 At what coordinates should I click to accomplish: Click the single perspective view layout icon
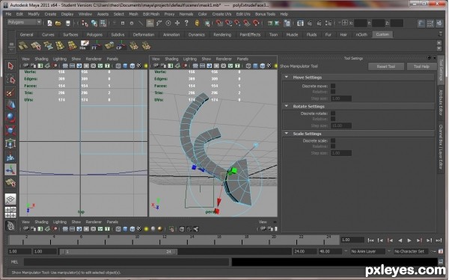click(10, 199)
